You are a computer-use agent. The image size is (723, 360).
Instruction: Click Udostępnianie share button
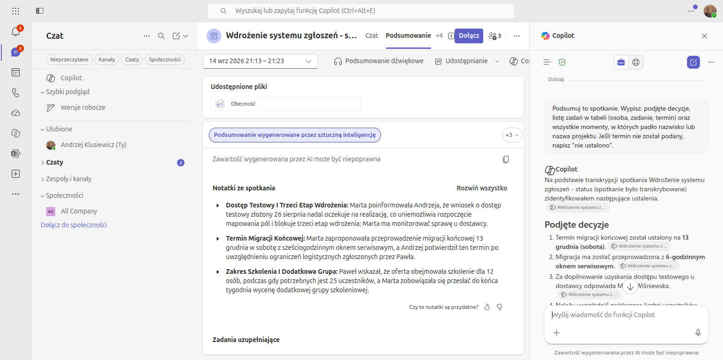(x=461, y=61)
